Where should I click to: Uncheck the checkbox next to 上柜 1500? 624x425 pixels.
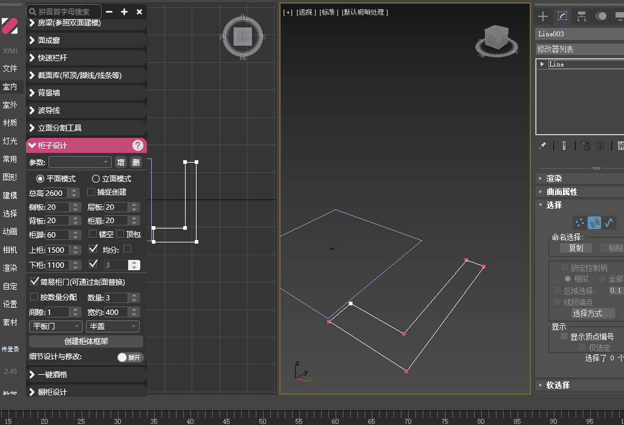pos(93,248)
